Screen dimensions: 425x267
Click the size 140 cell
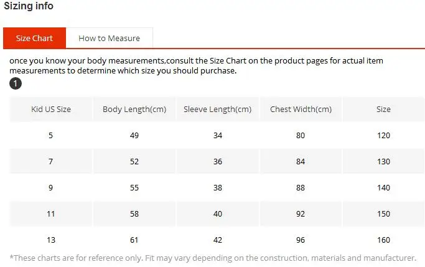383,187
